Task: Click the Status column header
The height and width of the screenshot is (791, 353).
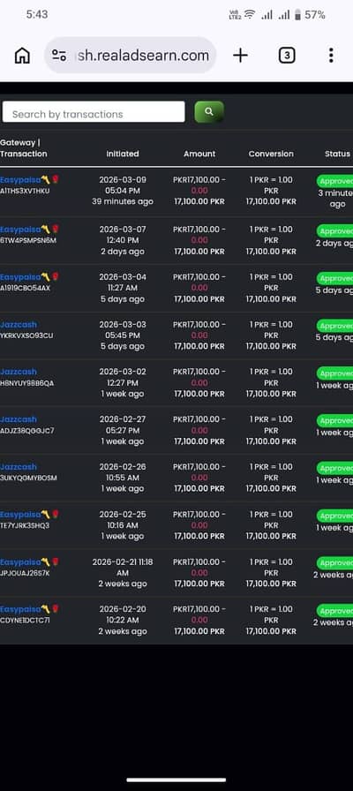Action: click(337, 154)
